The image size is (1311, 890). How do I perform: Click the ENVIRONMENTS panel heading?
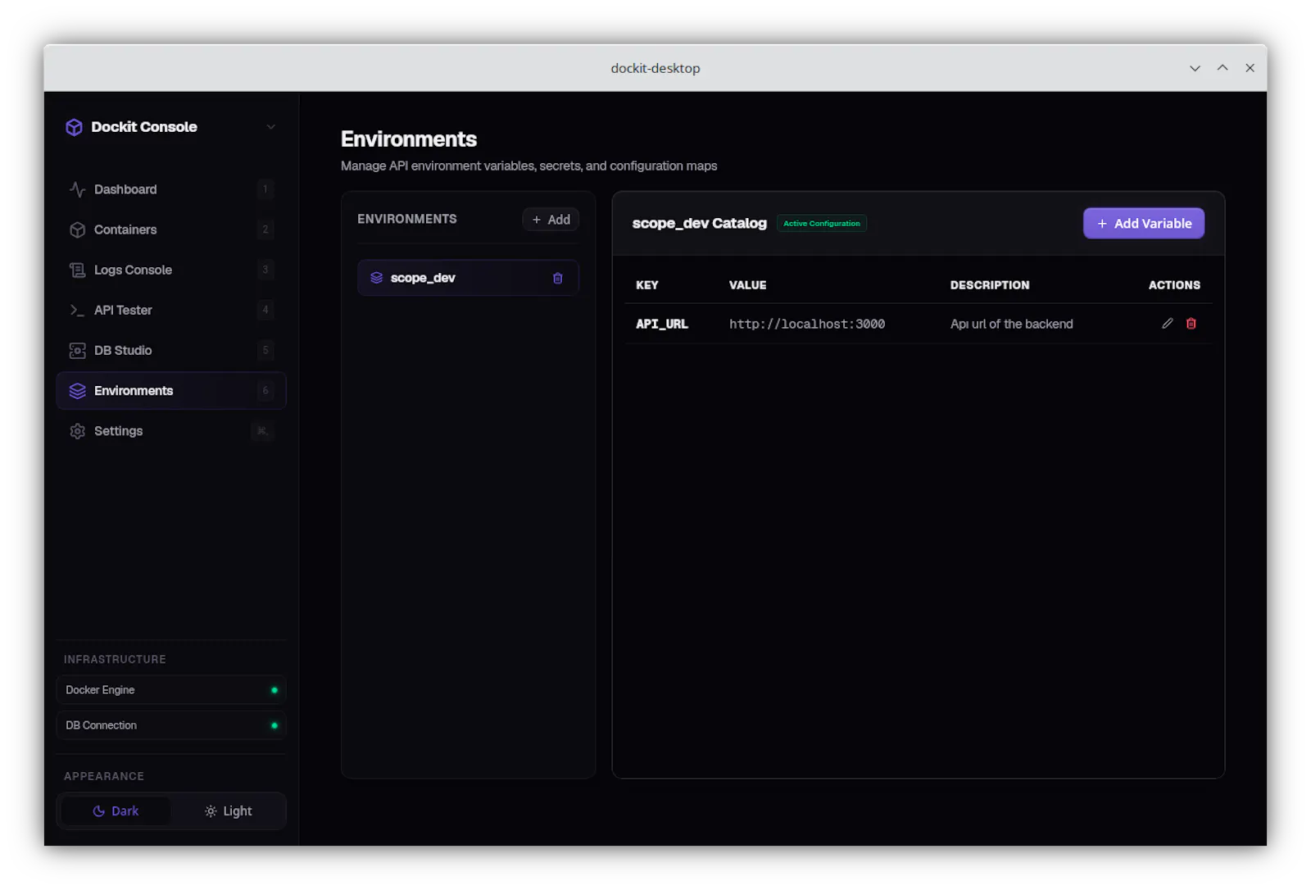pos(407,219)
